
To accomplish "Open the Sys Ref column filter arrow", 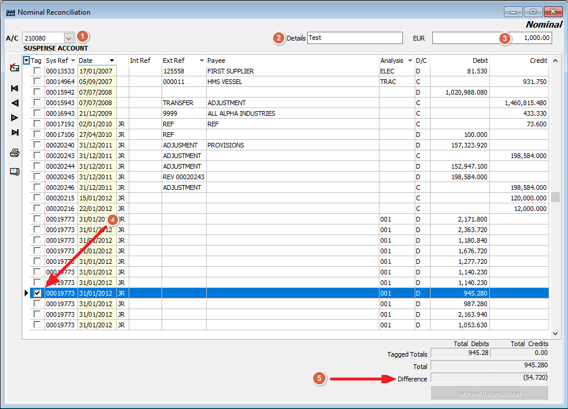I will pos(73,61).
